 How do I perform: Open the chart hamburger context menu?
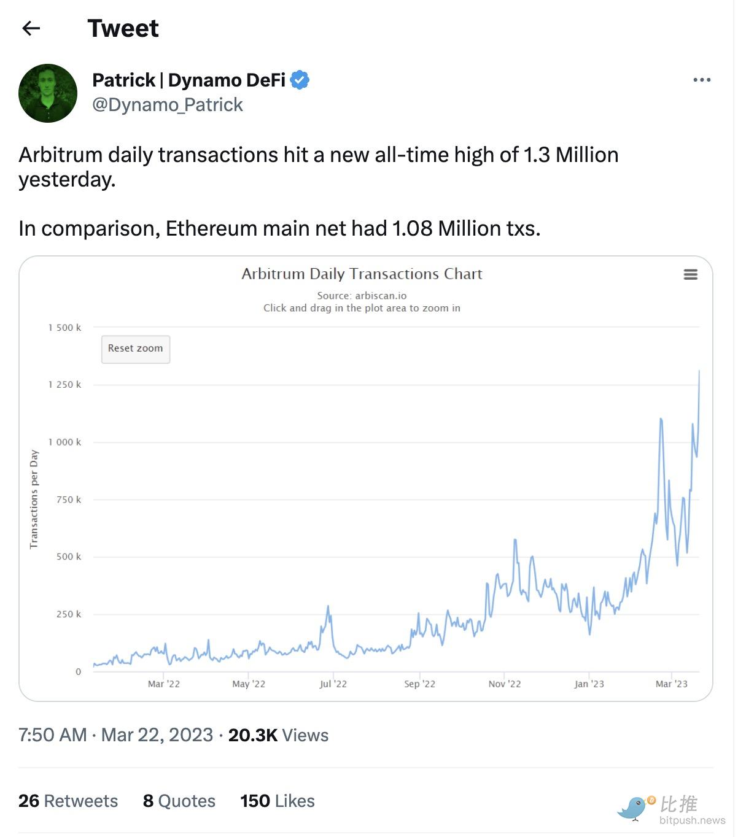[691, 274]
